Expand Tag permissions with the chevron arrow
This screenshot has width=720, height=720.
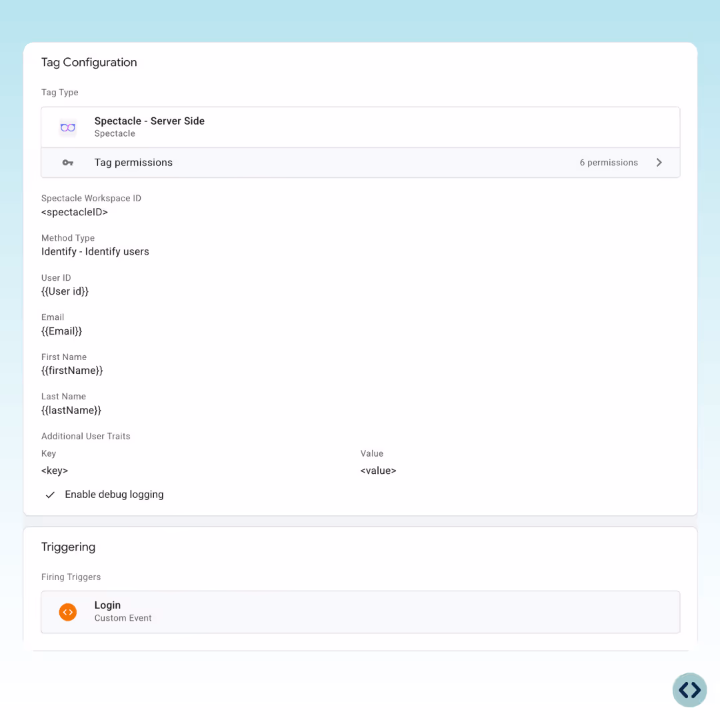click(x=659, y=163)
